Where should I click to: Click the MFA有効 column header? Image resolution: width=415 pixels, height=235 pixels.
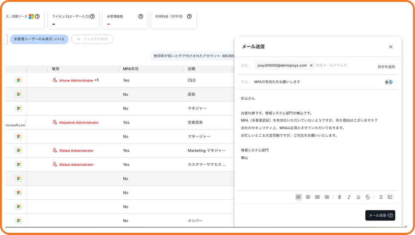(131, 69)
